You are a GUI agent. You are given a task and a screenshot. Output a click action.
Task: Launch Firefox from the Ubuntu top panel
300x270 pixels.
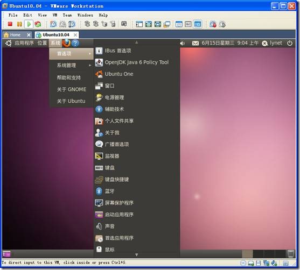[x=66, y=43]
